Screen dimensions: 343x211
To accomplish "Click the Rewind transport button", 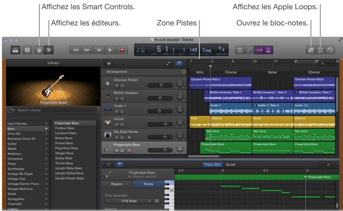I will [76, 50].
